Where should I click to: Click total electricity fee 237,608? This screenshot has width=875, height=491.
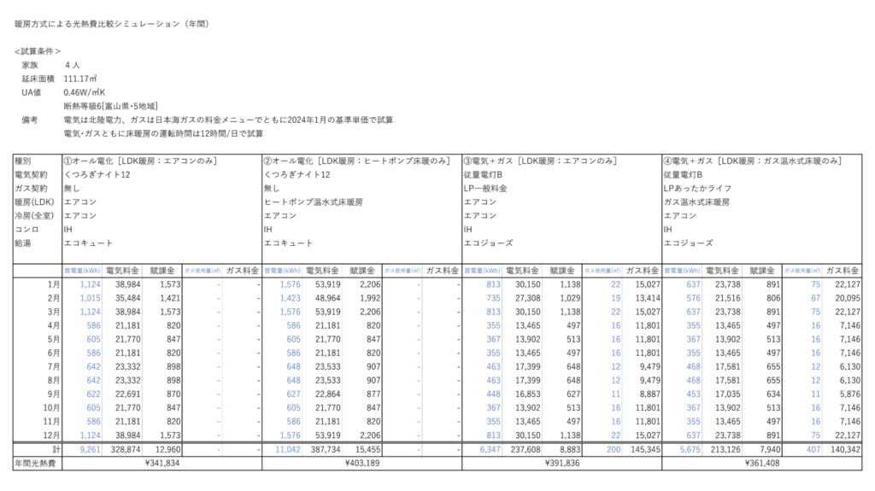coord(526,450)
